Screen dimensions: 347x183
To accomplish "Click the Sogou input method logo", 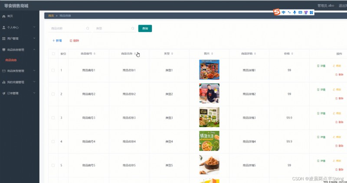I will click(x=277, y=12).
